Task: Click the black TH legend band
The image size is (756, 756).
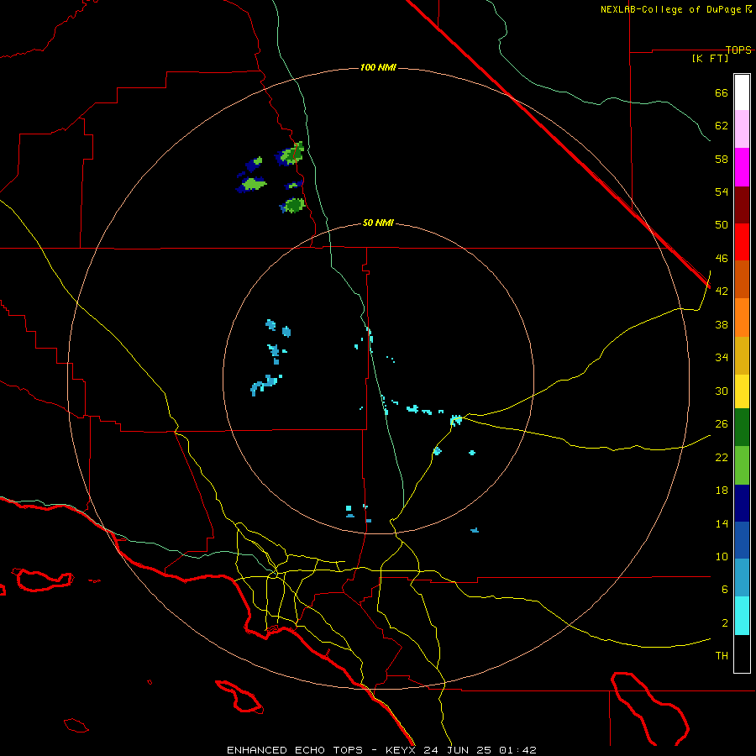Action: point(742,654)
